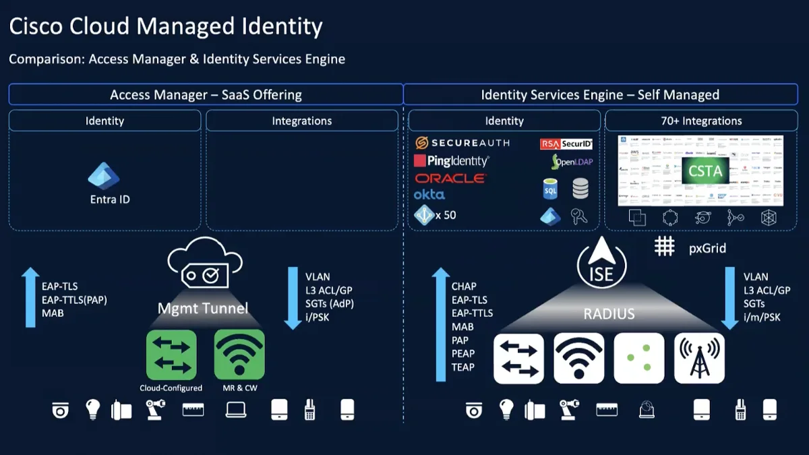The height and width of the screenshot is (455, 809).
Task: Click the laptop icon in Access Manager device row
Action: coord(236,409)
